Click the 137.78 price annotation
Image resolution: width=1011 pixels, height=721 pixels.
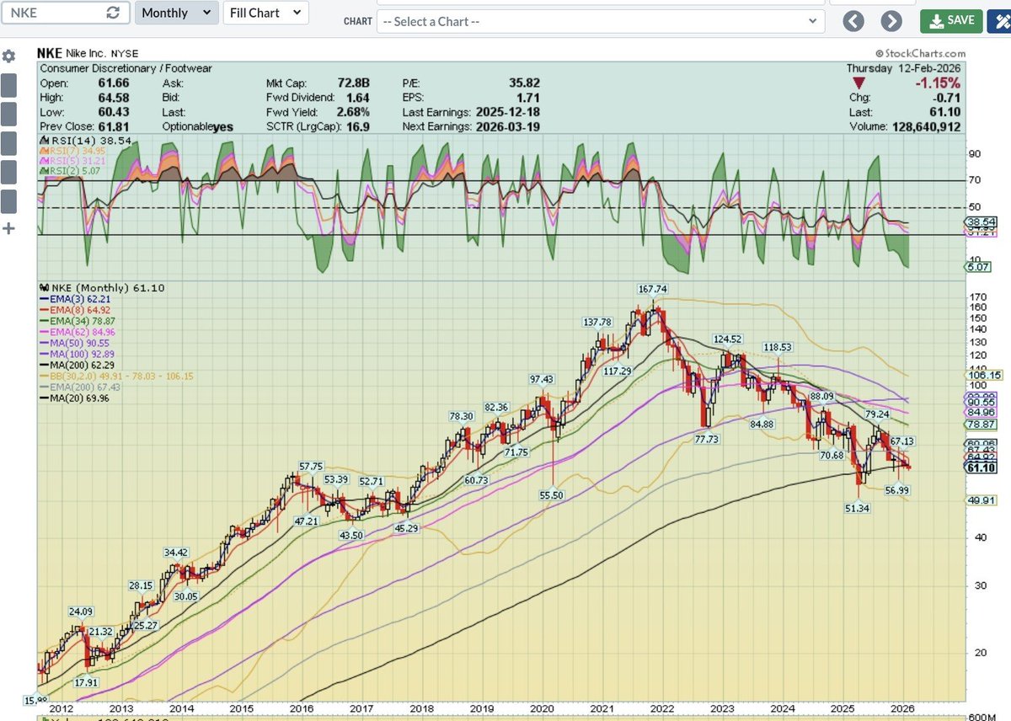coord(596,323)
